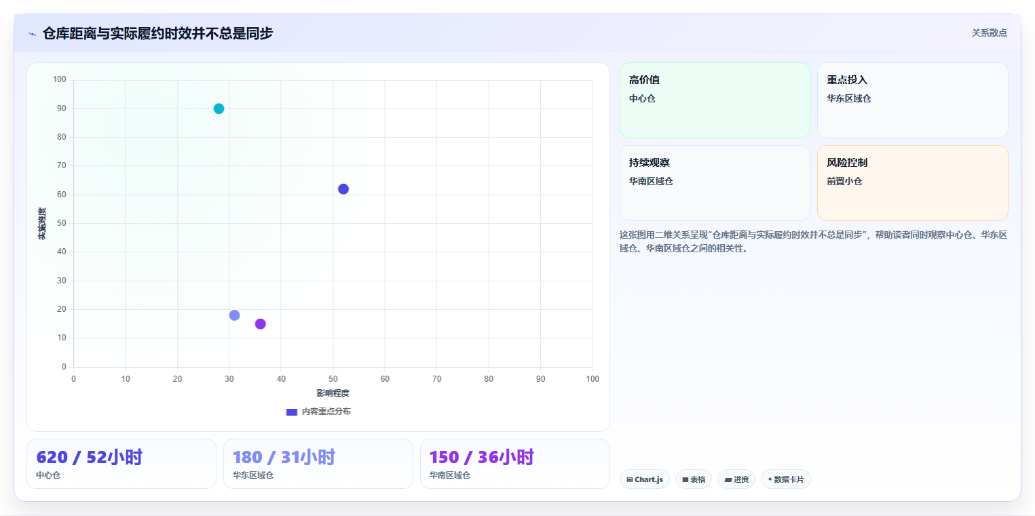Open the 持续观察 华南区域仓 card
Screen dimensions: 1035x516
715,183
